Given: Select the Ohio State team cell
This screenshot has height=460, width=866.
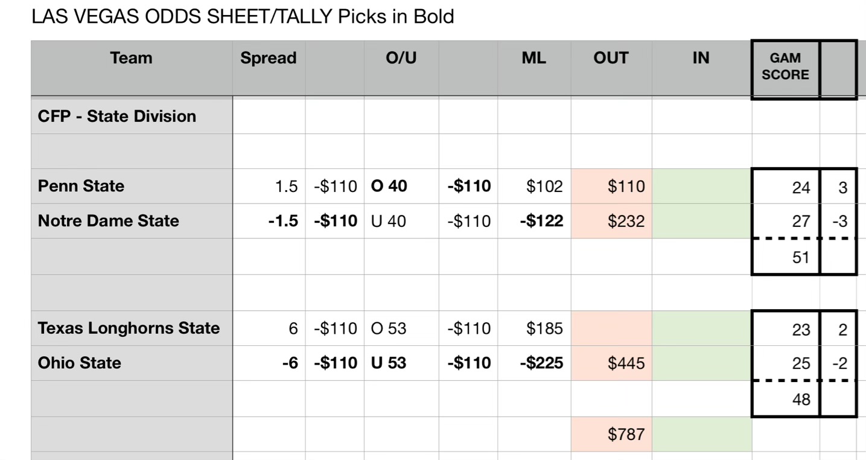Looking at the screenshot, I should 132,363.
